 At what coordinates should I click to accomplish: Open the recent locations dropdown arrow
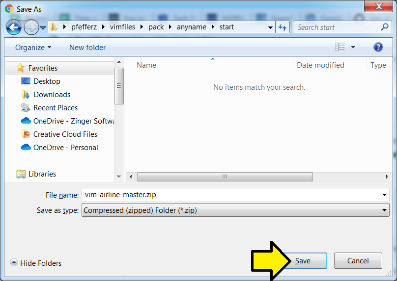(x=43, y=27)
